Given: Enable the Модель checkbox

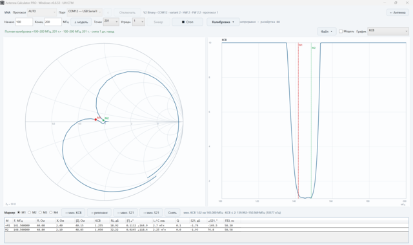Looking at the screenshot, I should pyautogui.click(x=341, y=32).
